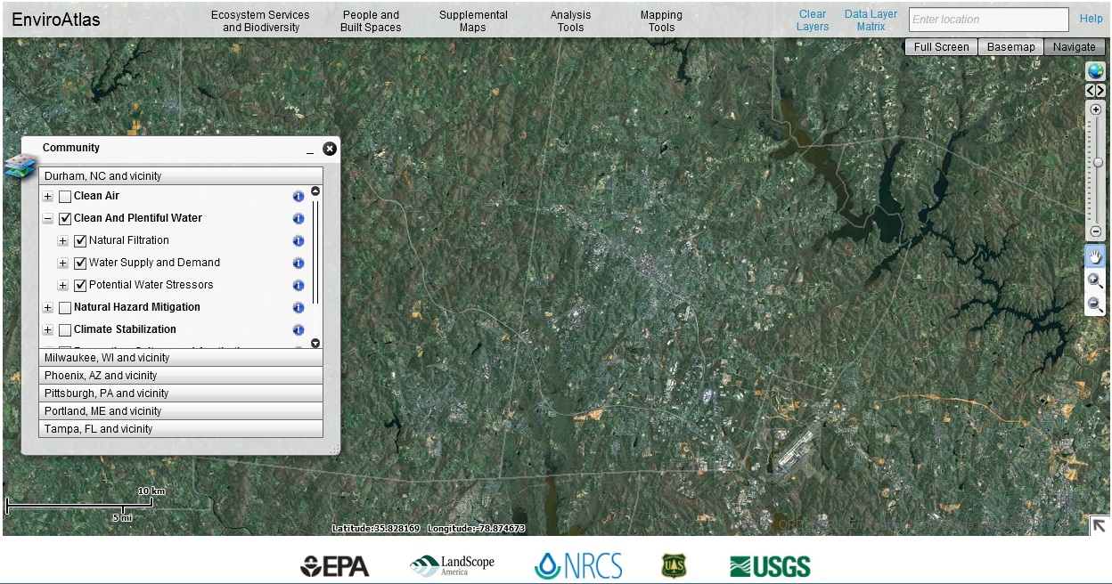Collapse the Clean And Plentiful Water group
This screenshot has height=584, width=1112.
[x=48, y=219]
